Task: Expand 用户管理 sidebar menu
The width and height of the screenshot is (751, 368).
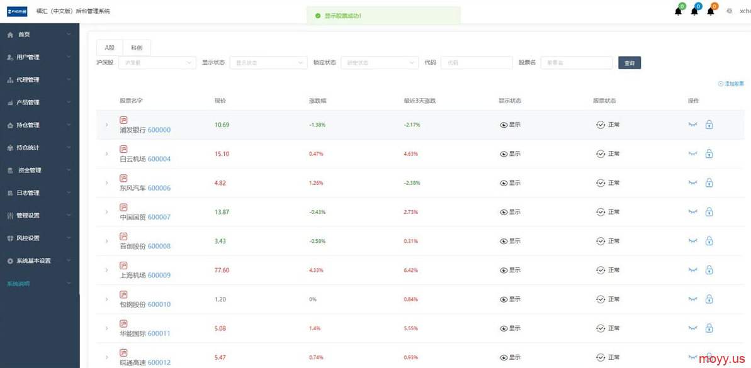Action: pyautogui.click(x=40, y=57)
